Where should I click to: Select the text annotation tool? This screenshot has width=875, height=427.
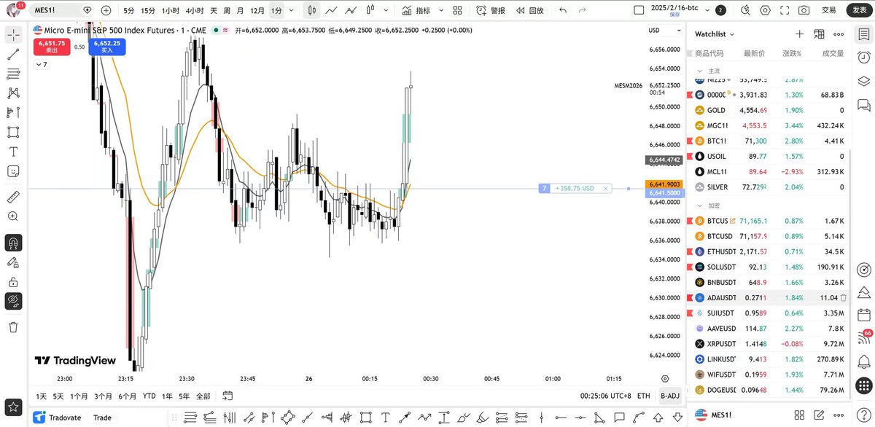point(13,152)
